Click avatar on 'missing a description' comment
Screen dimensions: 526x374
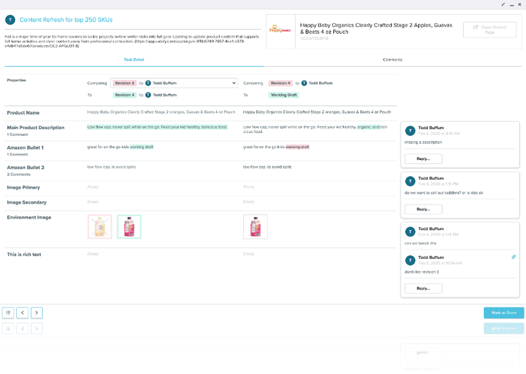410,131
